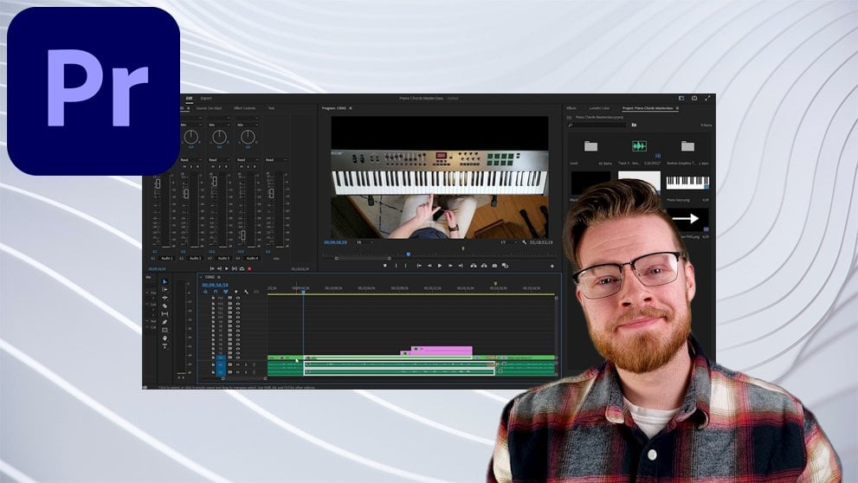858x483 pixels.
Task: Select the Pen tool
Action: 165,322
